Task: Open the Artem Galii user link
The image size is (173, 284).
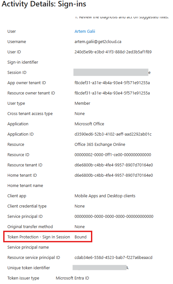Action: click(85, 31)
